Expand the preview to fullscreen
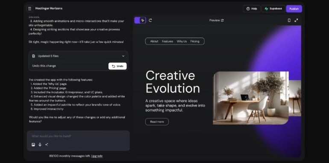 tap(296, 21)
